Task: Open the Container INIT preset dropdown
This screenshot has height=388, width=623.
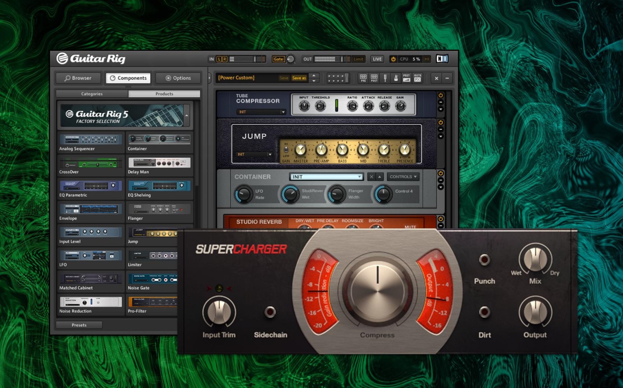Action: [326, 177]
